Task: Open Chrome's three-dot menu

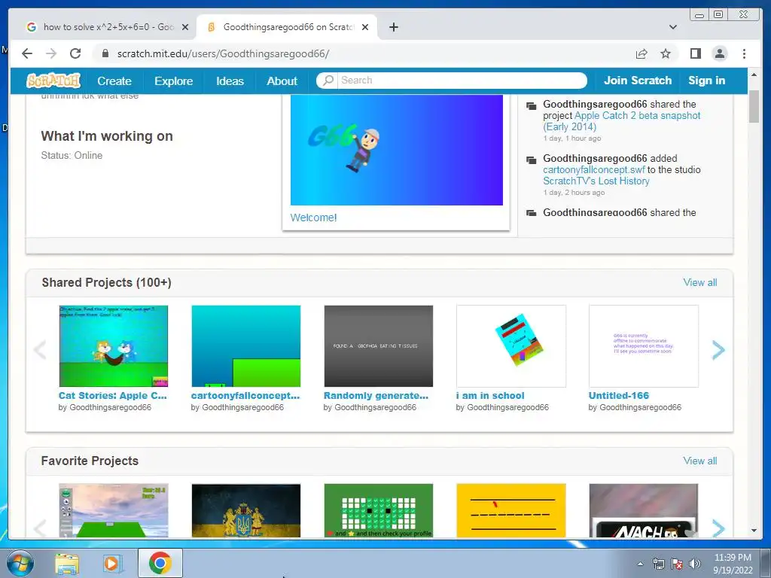Action: (x=744, y=53)
